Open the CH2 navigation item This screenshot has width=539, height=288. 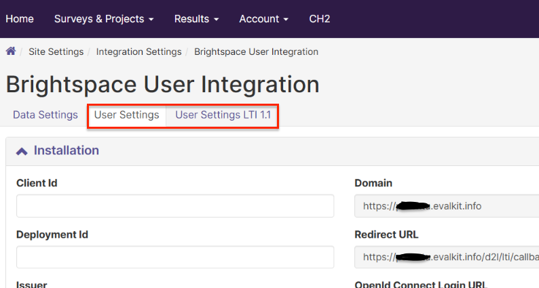click(319, 19)
